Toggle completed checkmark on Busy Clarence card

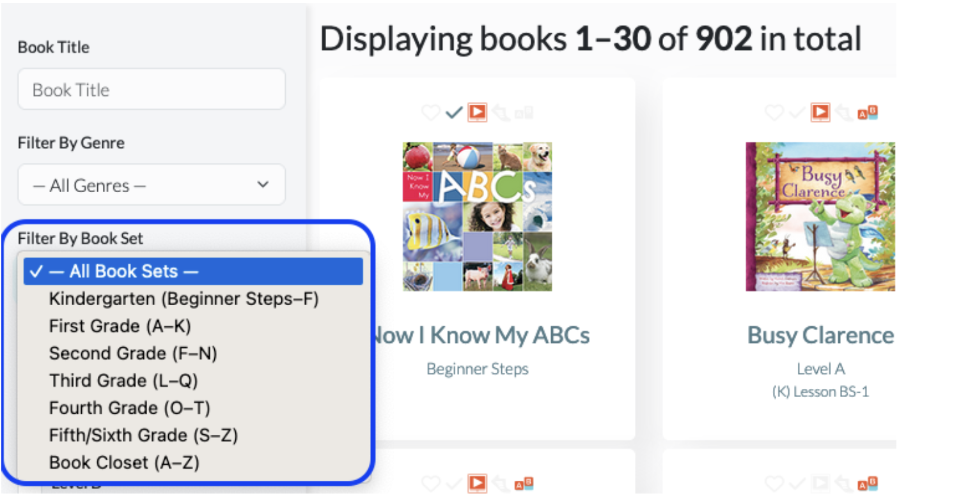pos(797,113)
